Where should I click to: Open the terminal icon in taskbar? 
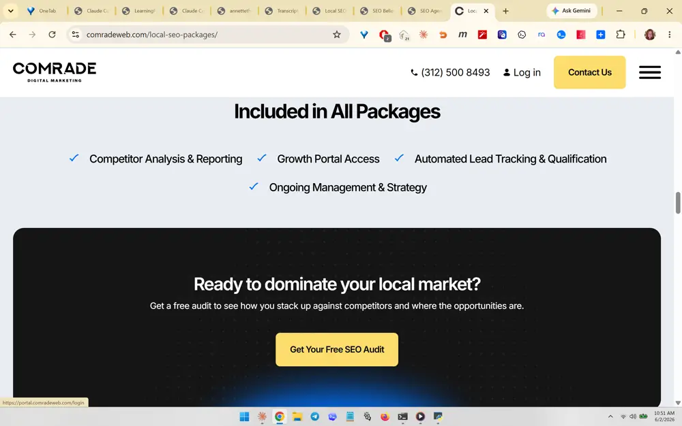403,416
